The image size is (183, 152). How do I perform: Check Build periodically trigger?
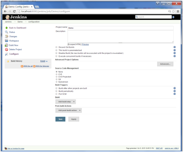pos(56,91)
